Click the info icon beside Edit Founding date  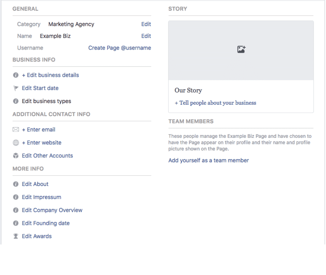[x=15, y=223]
